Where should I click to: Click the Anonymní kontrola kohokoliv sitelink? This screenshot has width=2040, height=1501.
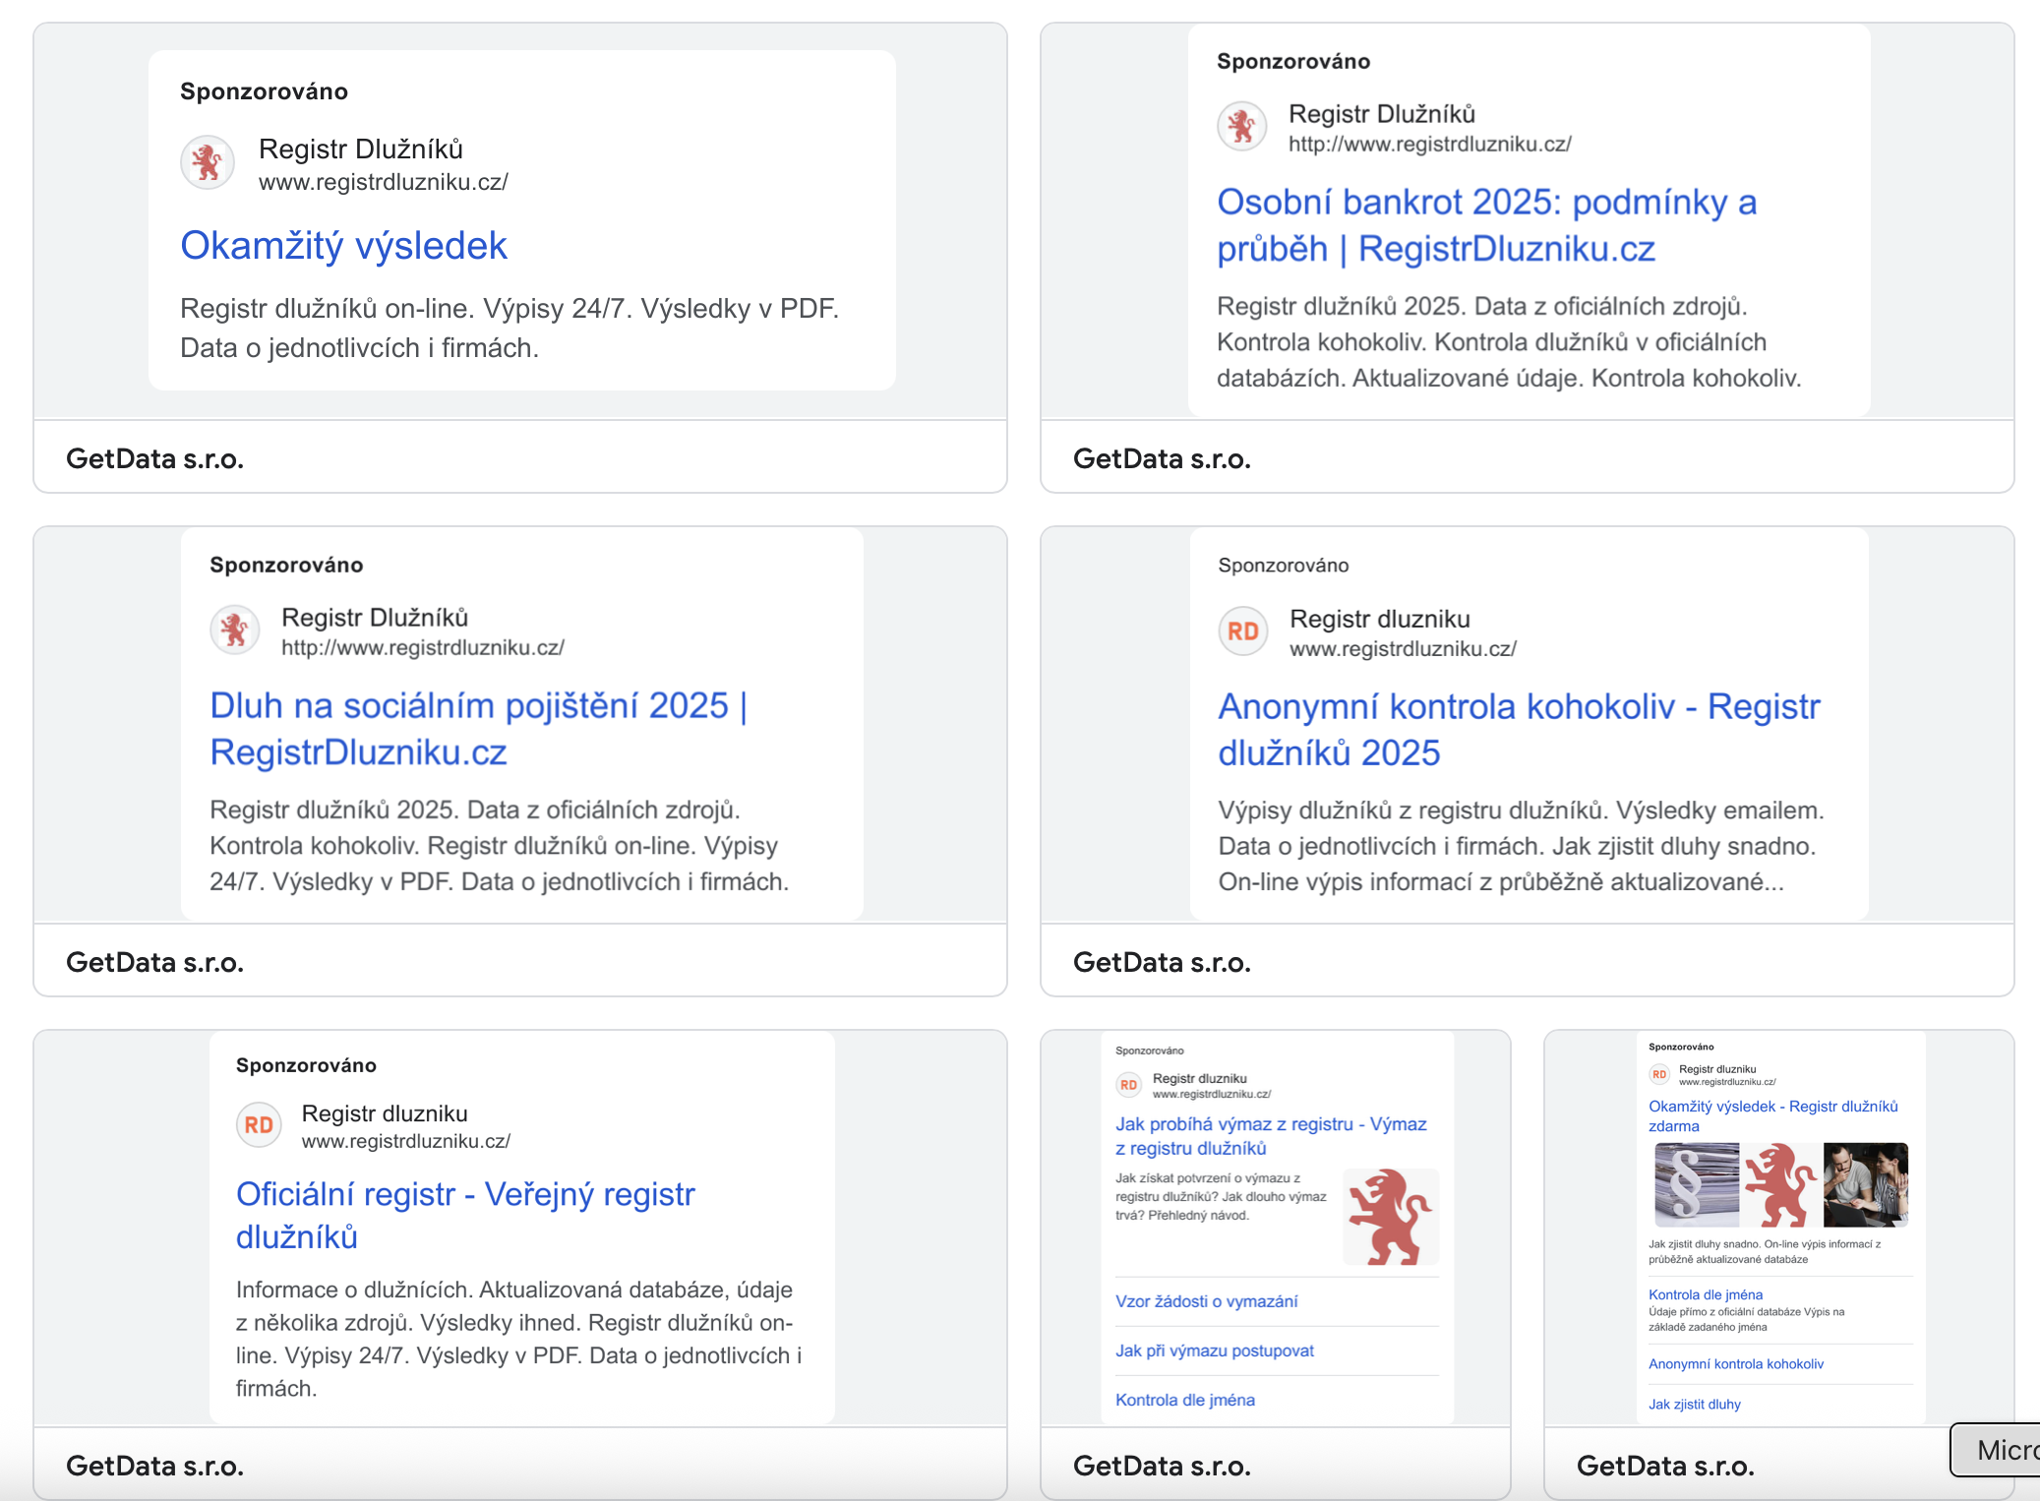pos(1736,1363)
